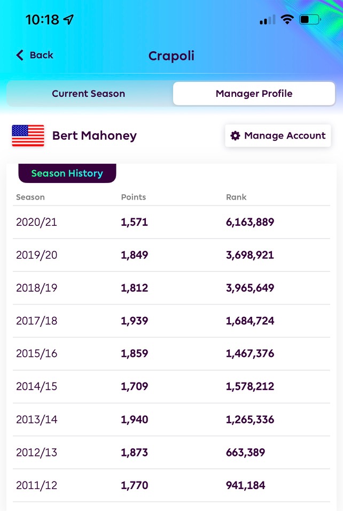Tap the cellular signal bars icon

pos(268,20)
